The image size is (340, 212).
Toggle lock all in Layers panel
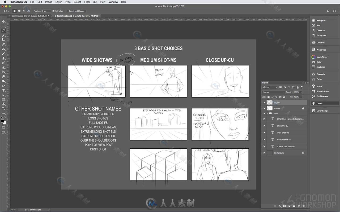click(284, 97)
